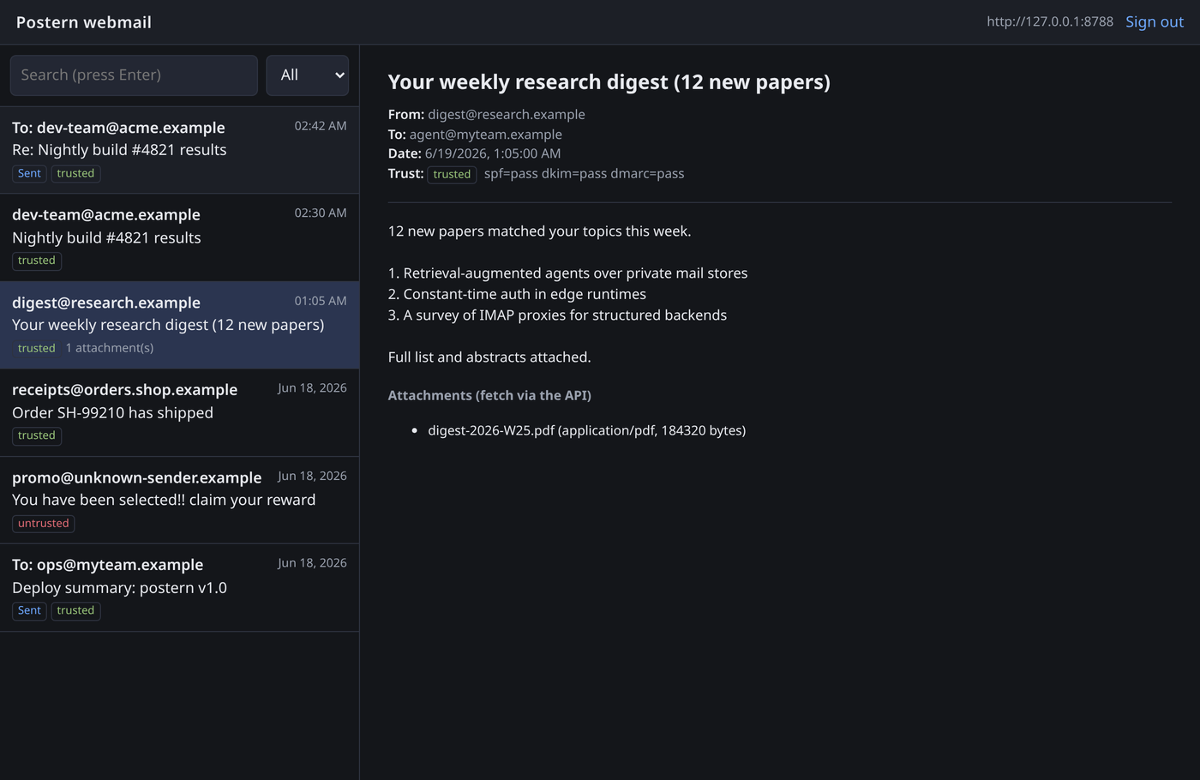
Task: Click paper 1 Retrieval-augmented agents line
Action: (x=567, y=273)
